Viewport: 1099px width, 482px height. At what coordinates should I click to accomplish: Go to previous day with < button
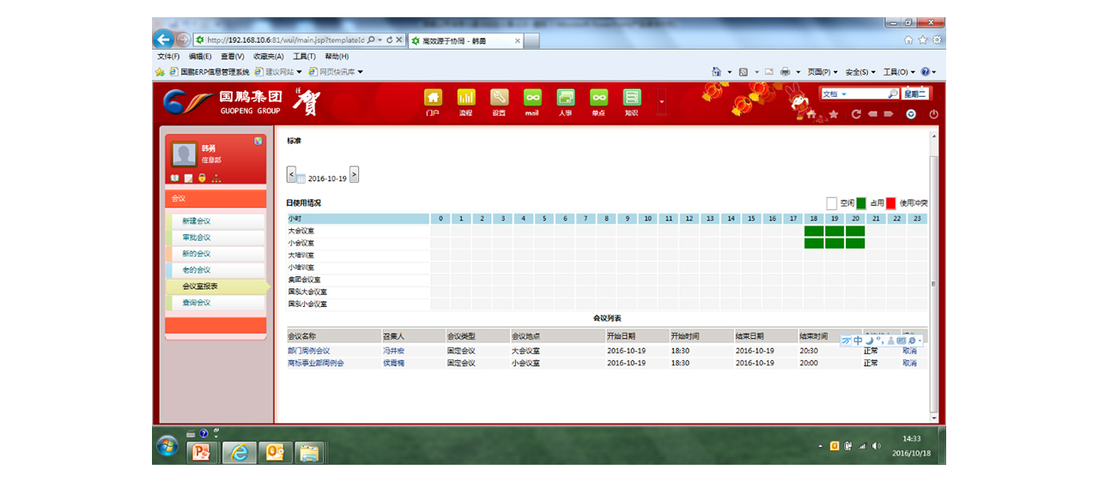(x=291, y=174)
